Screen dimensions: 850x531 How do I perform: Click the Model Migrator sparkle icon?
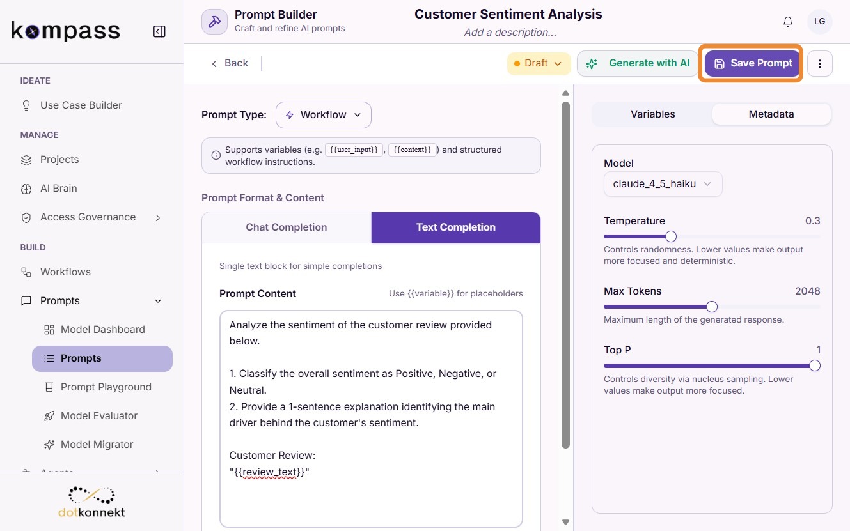pyautogui.click(x=49, y=445)
